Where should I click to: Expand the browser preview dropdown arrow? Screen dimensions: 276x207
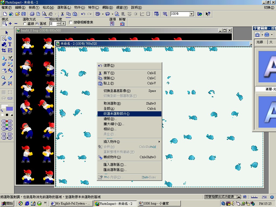(56, 14)
